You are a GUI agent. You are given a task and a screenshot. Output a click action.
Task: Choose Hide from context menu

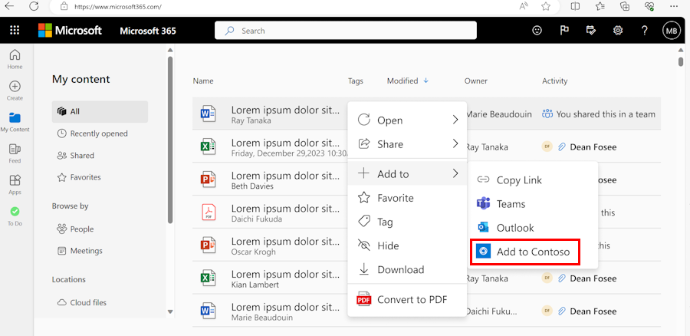407,245
